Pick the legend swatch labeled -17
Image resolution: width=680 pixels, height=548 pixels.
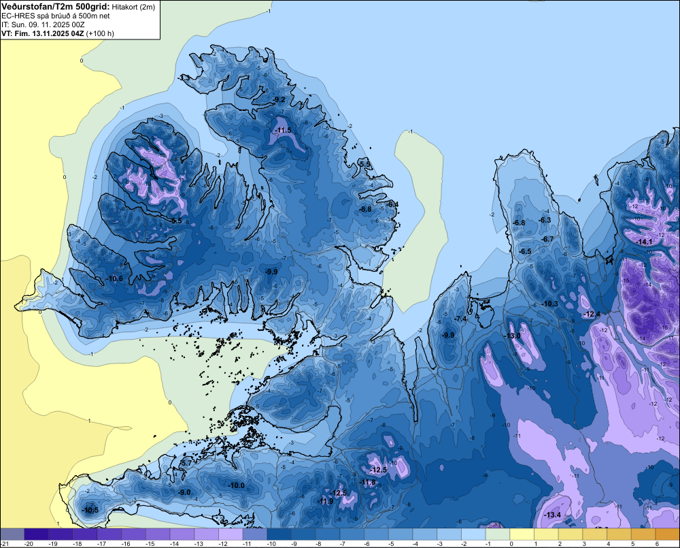click(109, 534)
